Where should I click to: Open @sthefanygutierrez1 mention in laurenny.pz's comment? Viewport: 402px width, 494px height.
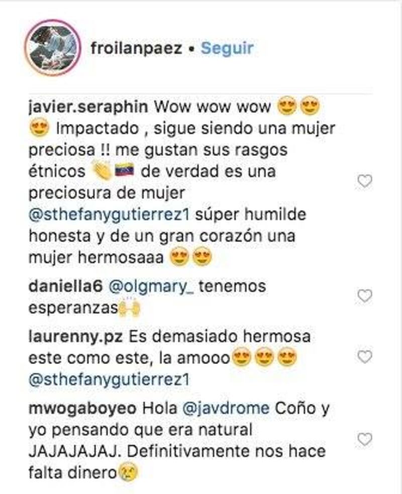pyautogui.click(x=109, y=380)
